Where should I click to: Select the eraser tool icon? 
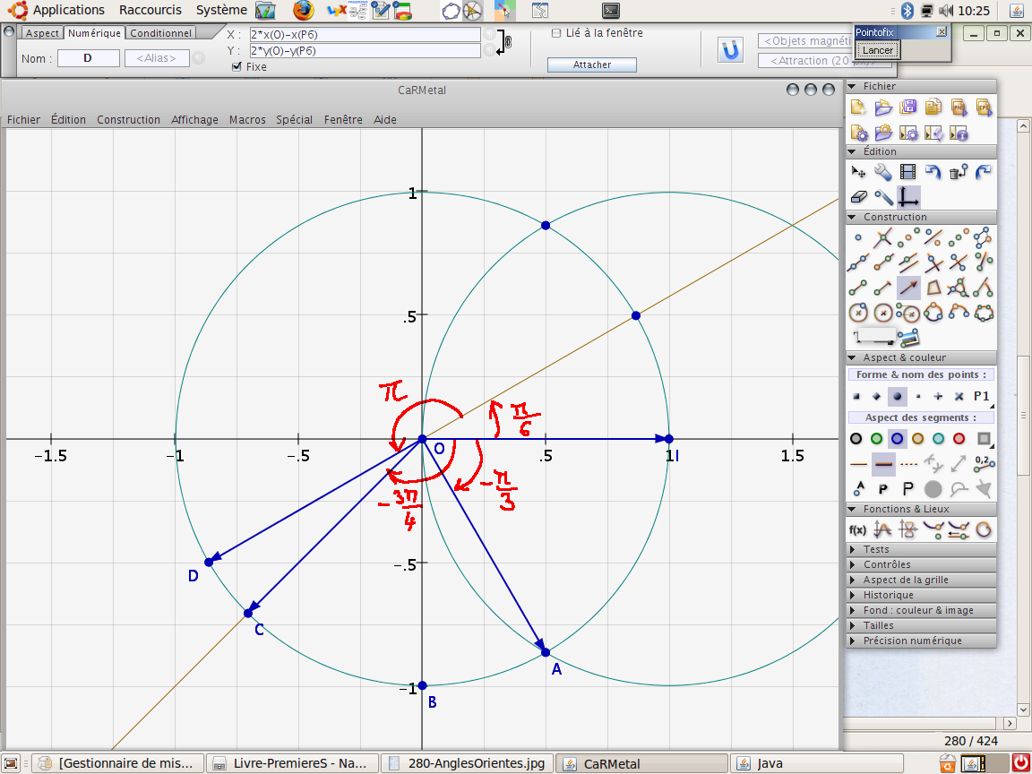tap(858, 197)
